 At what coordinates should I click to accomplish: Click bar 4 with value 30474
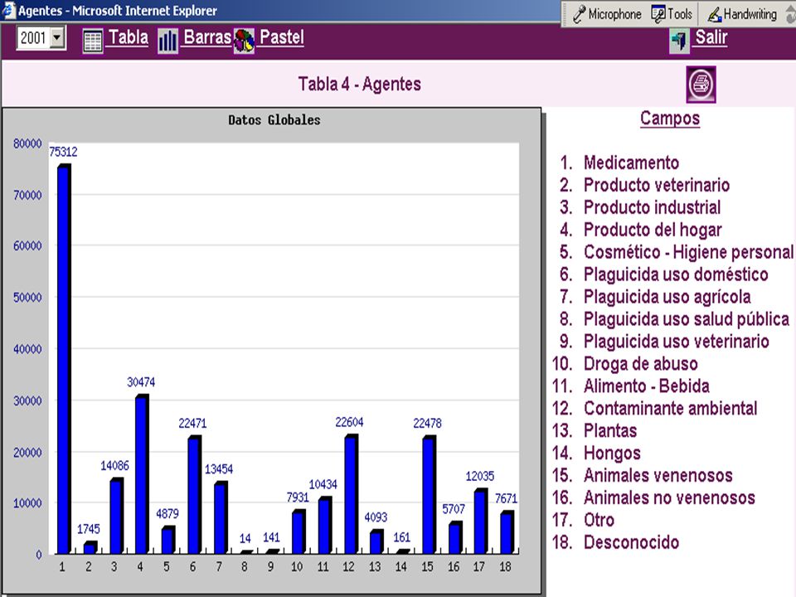[142, 474]
